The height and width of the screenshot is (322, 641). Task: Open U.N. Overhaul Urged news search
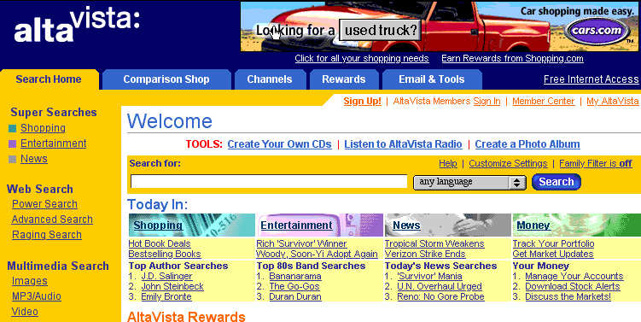pos(440,286)
